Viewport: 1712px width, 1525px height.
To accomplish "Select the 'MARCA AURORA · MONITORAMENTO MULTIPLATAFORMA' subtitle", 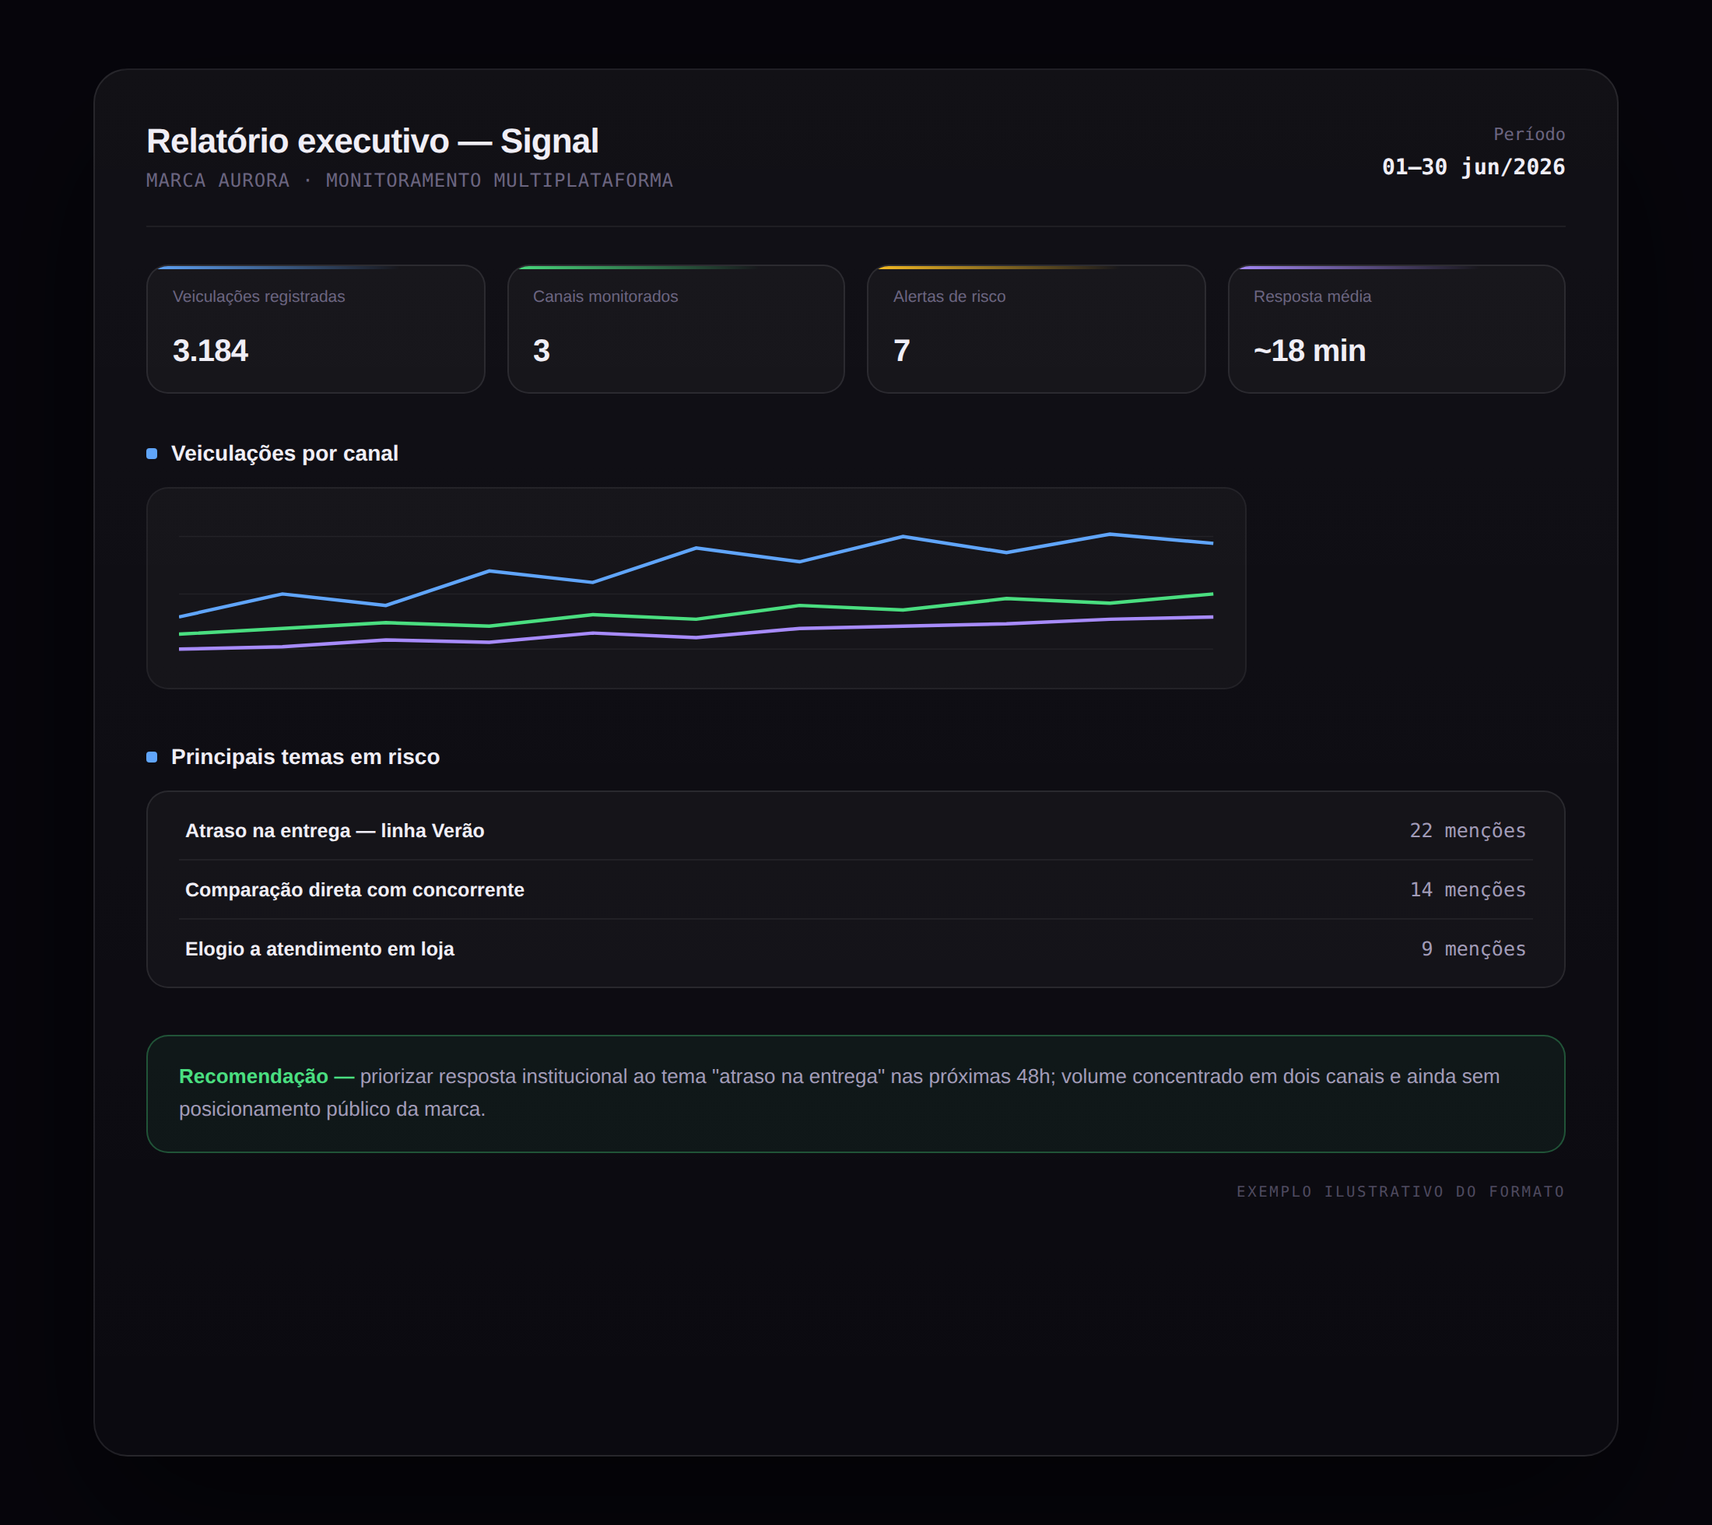I will (410, 181).
